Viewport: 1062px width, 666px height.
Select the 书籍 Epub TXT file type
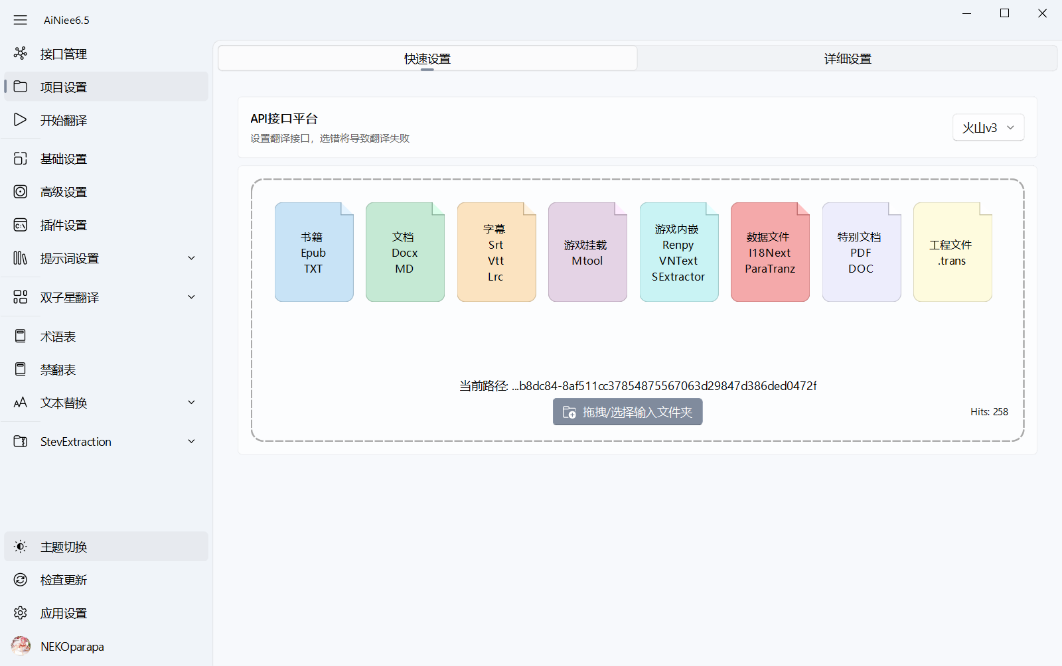[314, 252]
